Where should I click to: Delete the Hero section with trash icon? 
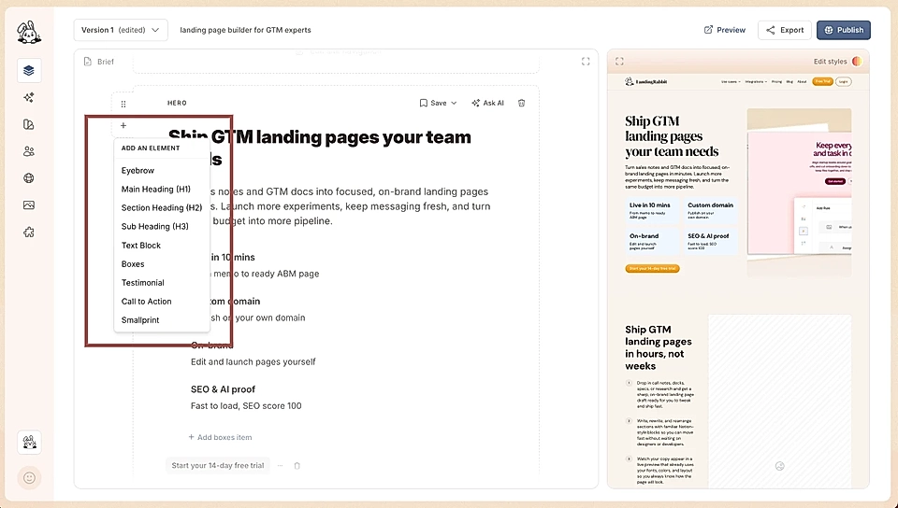click(x=521, y=103)
